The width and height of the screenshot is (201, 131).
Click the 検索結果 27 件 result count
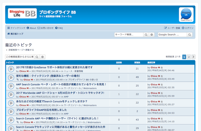pyautogui.click(x=173, y=57)
